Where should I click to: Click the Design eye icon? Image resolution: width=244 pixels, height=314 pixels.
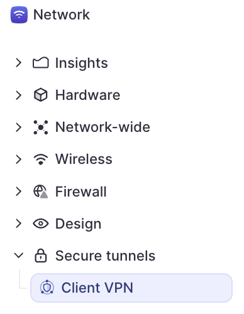coord(41,224)
